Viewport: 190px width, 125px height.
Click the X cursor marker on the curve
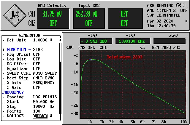pyautogui.click(x=91, y=60)
